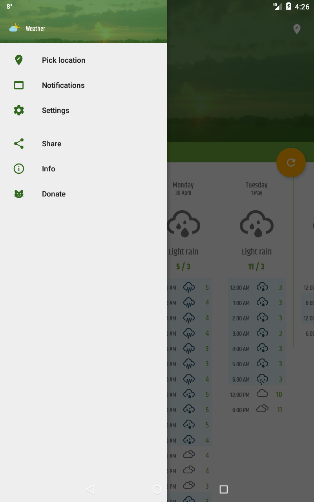Open Pick location menu item

[x=64, y=60]
